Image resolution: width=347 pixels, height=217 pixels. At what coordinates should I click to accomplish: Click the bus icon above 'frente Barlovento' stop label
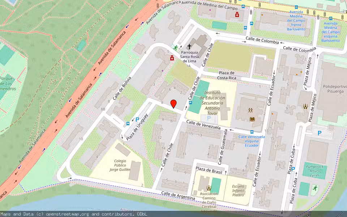(x=296, y=7)
